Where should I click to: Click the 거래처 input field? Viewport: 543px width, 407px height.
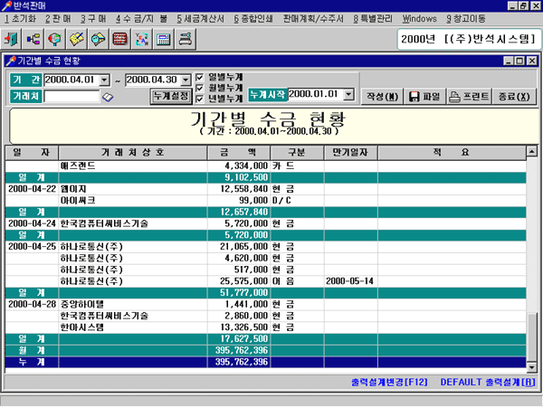pyautogui.click(x=71, y=96)
